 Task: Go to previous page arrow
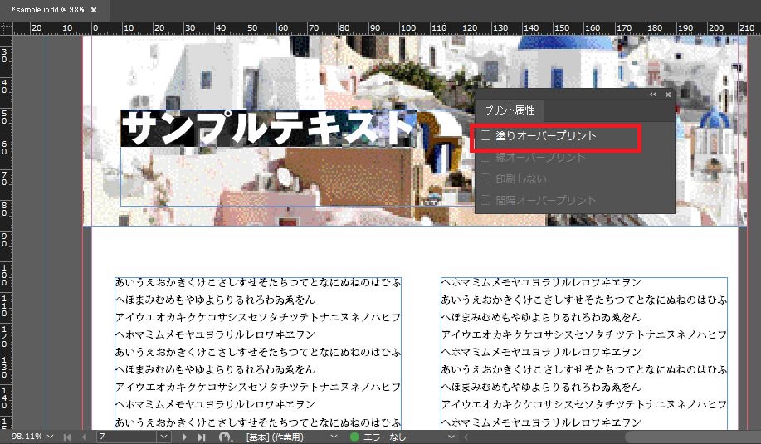[83, 437]
